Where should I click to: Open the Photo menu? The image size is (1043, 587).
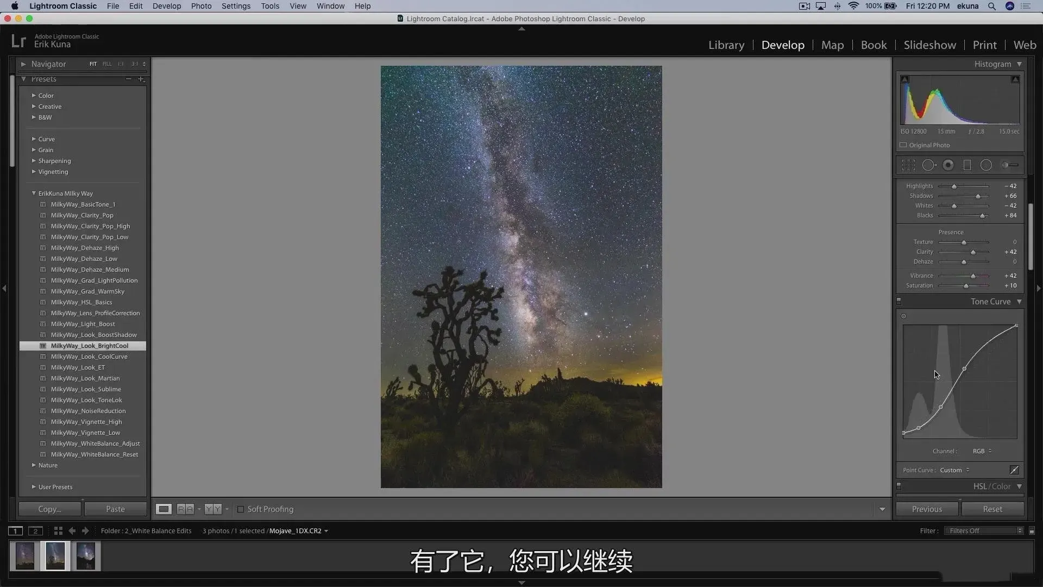(201, 6)
